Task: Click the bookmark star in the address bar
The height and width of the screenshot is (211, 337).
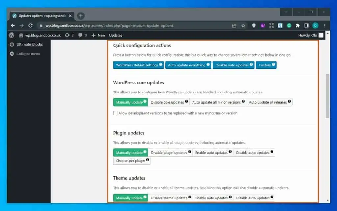Action: 242,25
